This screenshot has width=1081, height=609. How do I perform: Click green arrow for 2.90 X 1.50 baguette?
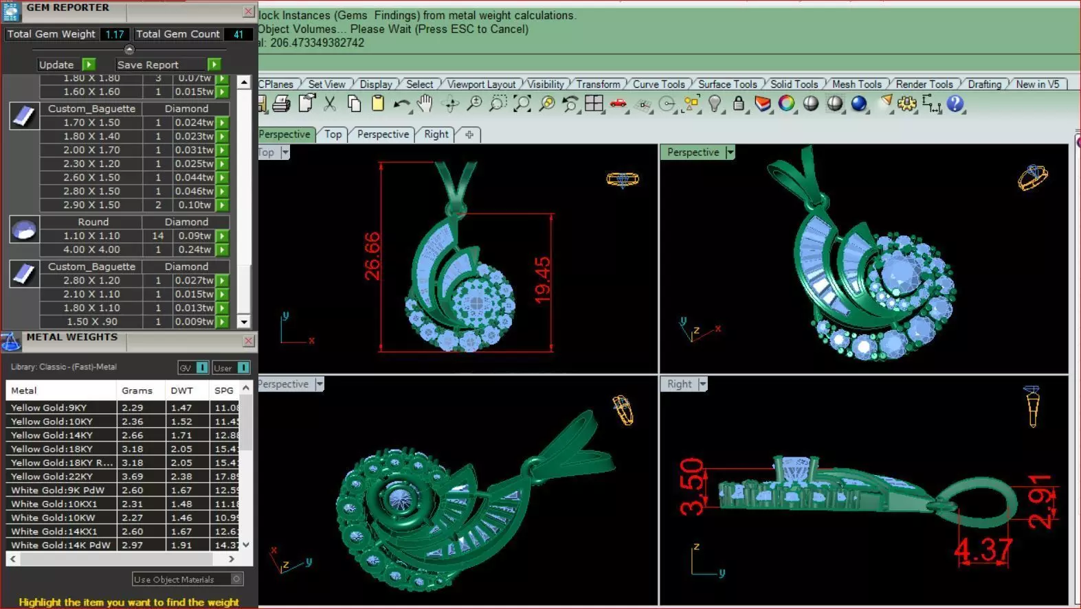click(x=222, y=205)
